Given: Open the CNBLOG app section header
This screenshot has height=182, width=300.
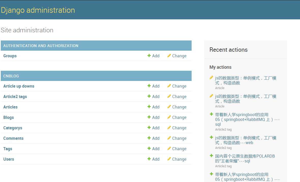Looking at the screenshot, I should pyautogui.click(x=11, y=76).
